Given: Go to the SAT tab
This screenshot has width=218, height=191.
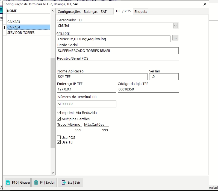Looking at the screenshot, I should tap(104, 11).
